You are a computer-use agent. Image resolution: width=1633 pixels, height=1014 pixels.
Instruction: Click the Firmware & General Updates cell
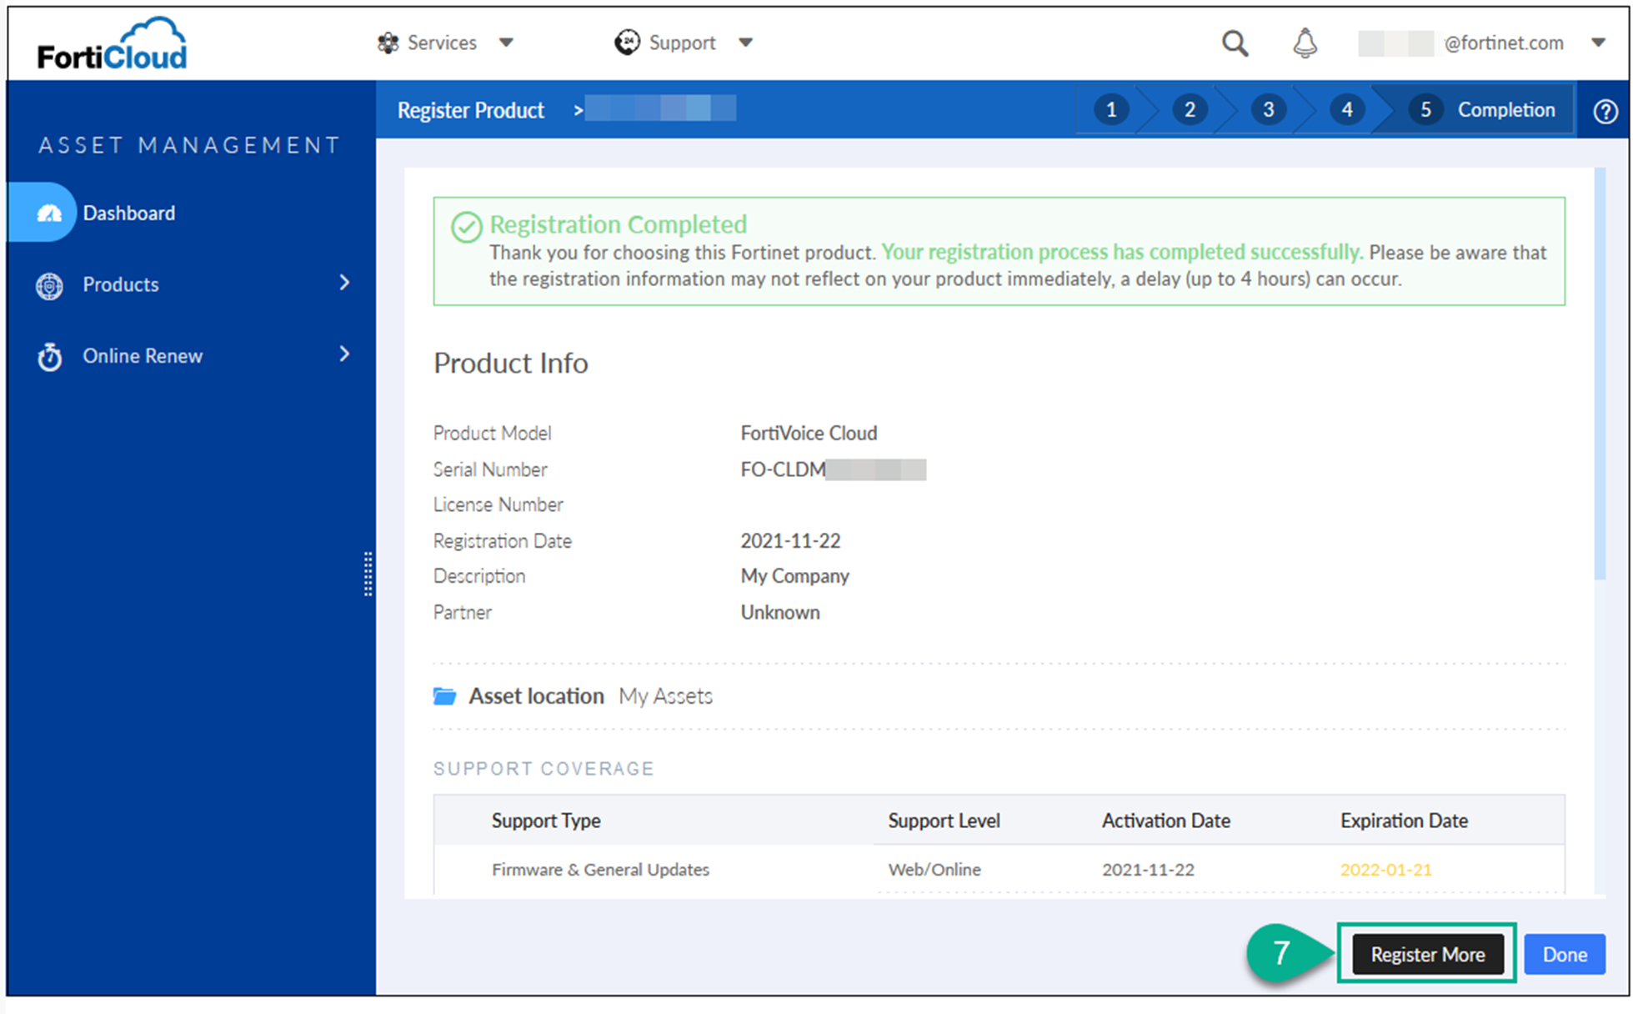pos(600,870)
